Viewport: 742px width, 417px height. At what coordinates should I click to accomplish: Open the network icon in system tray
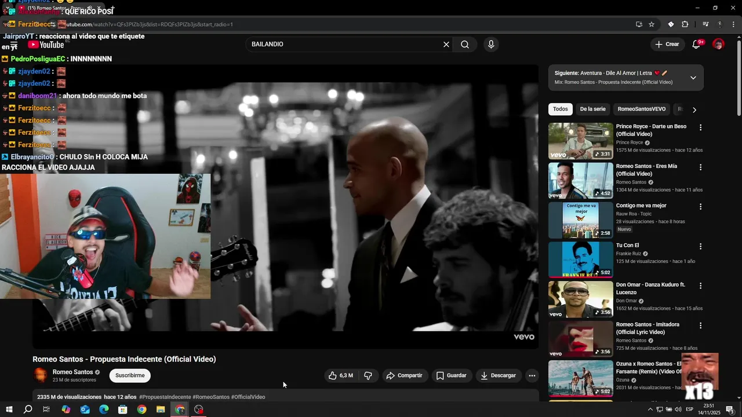tap(660, 409)
